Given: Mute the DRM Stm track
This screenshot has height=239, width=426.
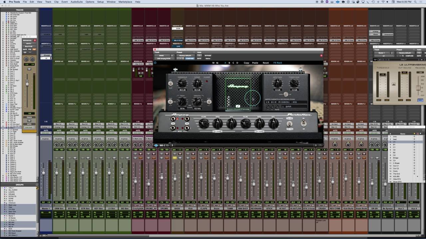Looking at the screenshot, I should click(62, 158).
